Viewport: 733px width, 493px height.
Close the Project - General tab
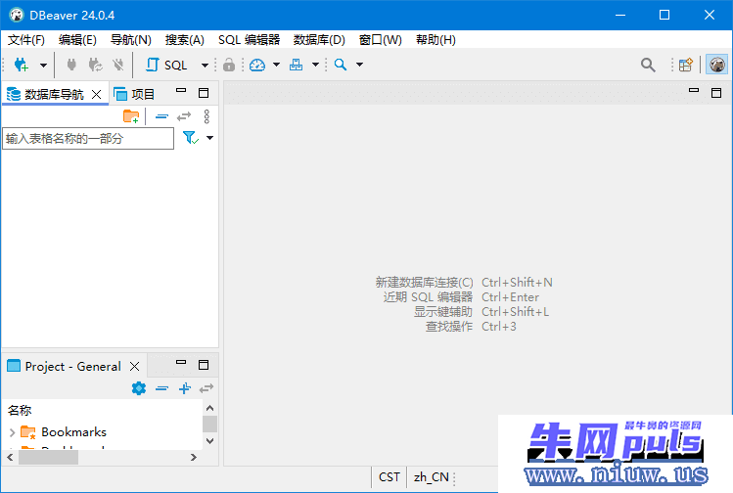coord(134,367)
